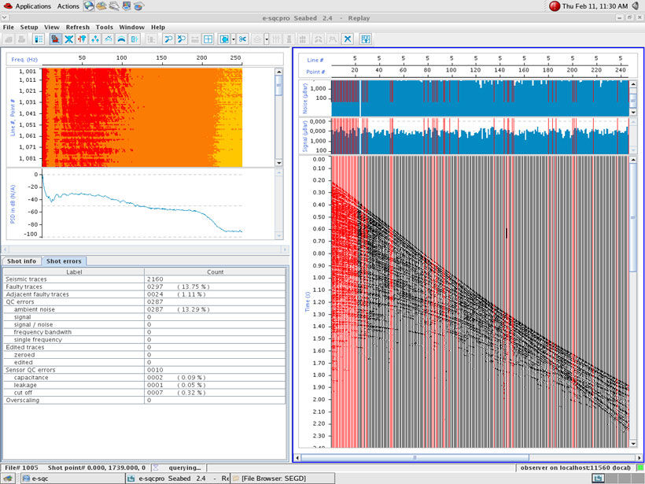Open the dropdown arrow beside the layers icon
This screenshot has width=645, height=484.
265,39
